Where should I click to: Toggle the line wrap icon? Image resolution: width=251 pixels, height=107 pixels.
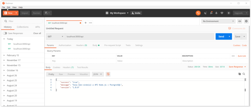coord(108,74)
